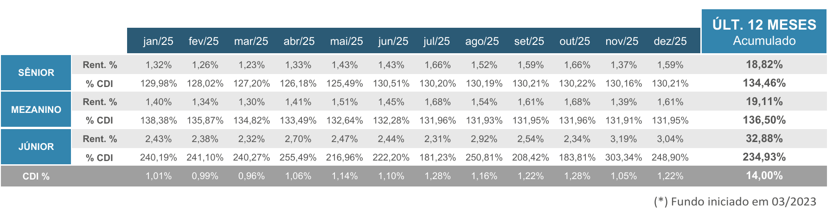Click Júnior dez/25 return 3,04%

(x=670, y=139)
